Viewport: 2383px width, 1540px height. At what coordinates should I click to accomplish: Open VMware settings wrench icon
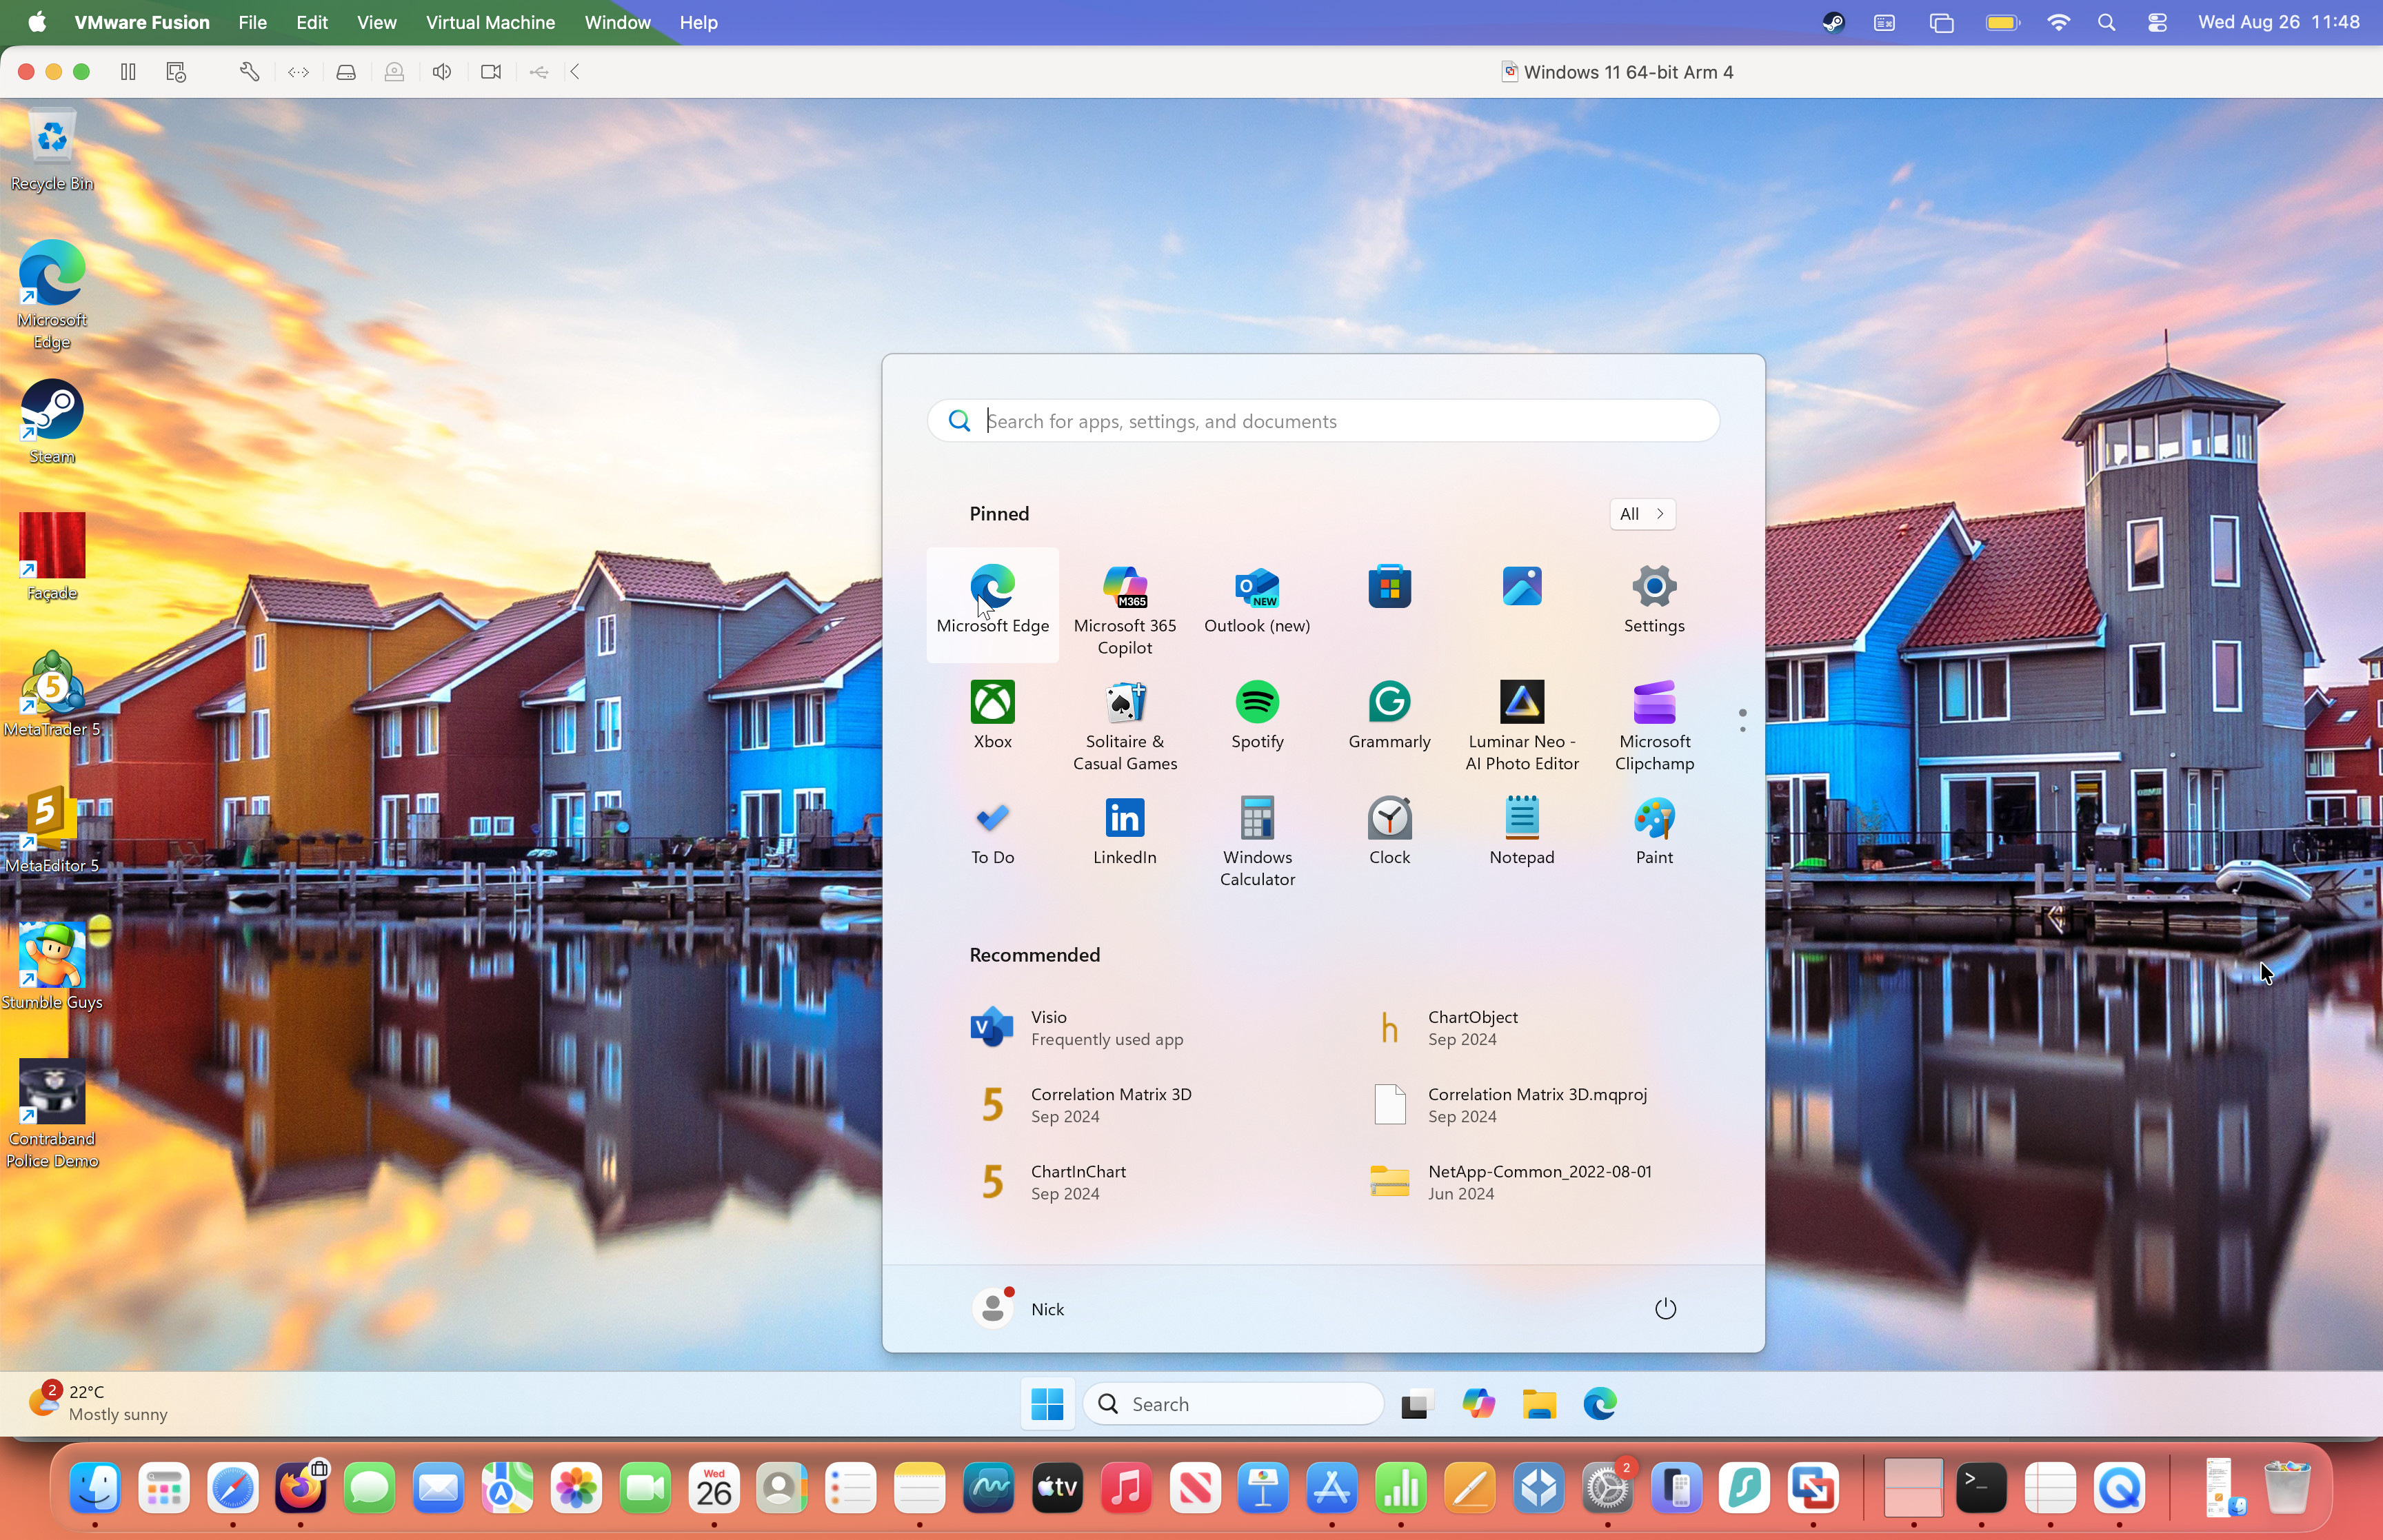click(249, 72)
